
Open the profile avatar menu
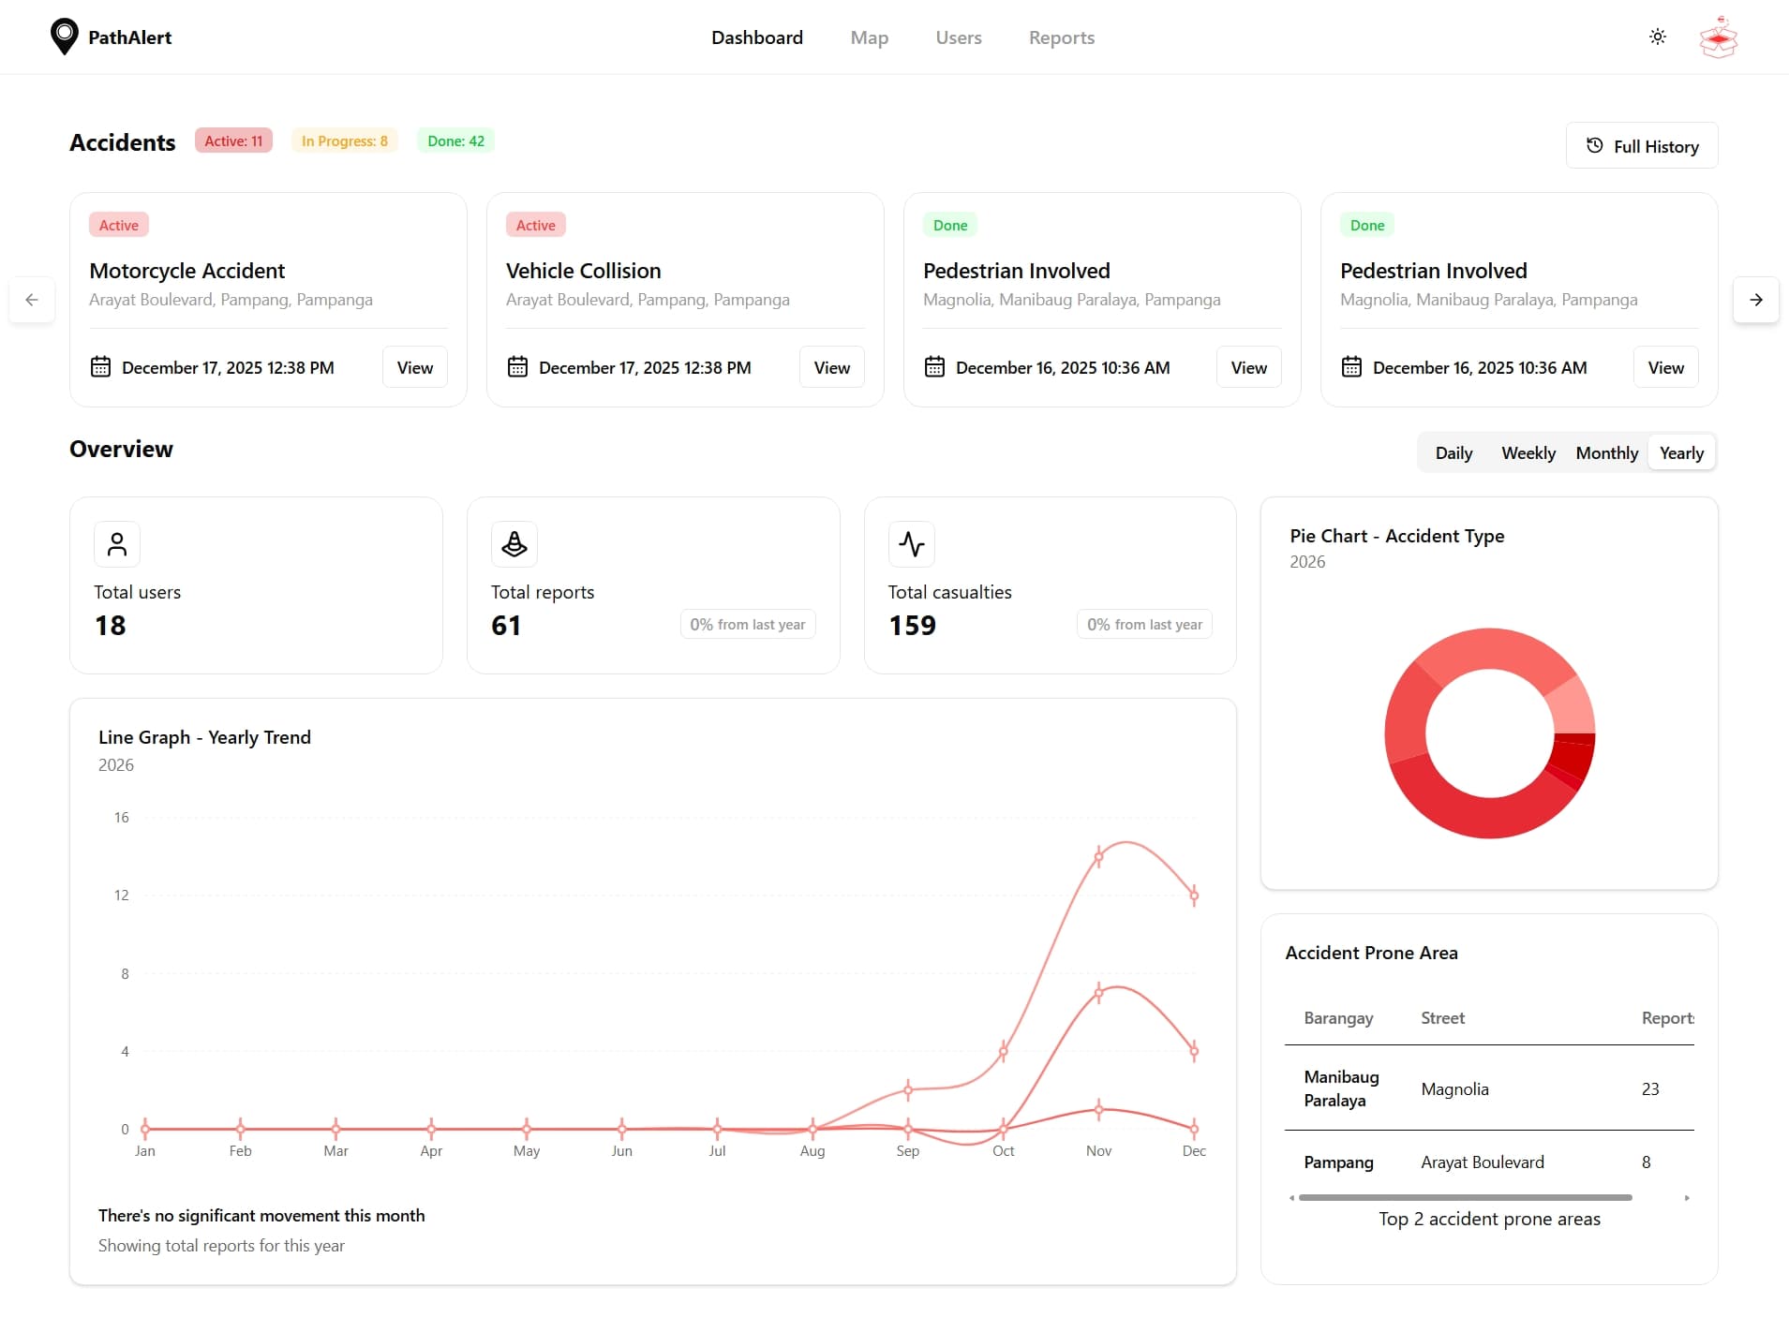click(1717, 37)
